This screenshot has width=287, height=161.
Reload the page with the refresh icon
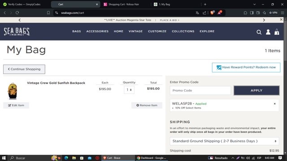(x=17, y=13)
